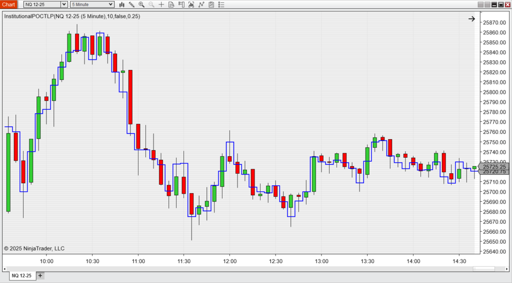Add a new tab with plus button
This screenshot has width=512, height=283.
[40, 276]
